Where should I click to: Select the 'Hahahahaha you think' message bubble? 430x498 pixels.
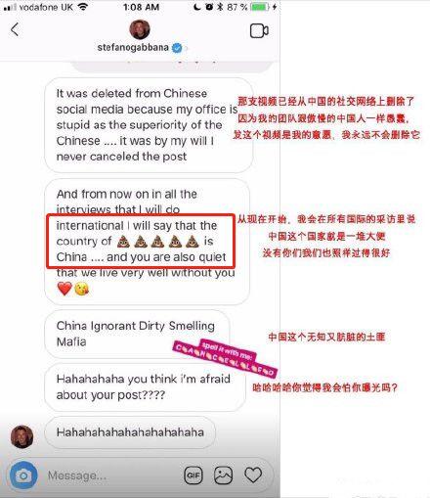click(x=145, y=387)
